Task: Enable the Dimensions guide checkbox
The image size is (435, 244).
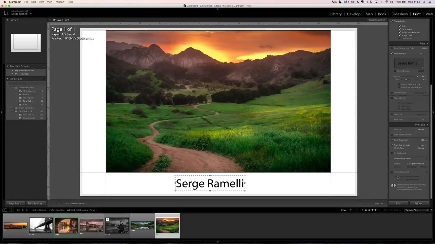Action: click(400, 38)
